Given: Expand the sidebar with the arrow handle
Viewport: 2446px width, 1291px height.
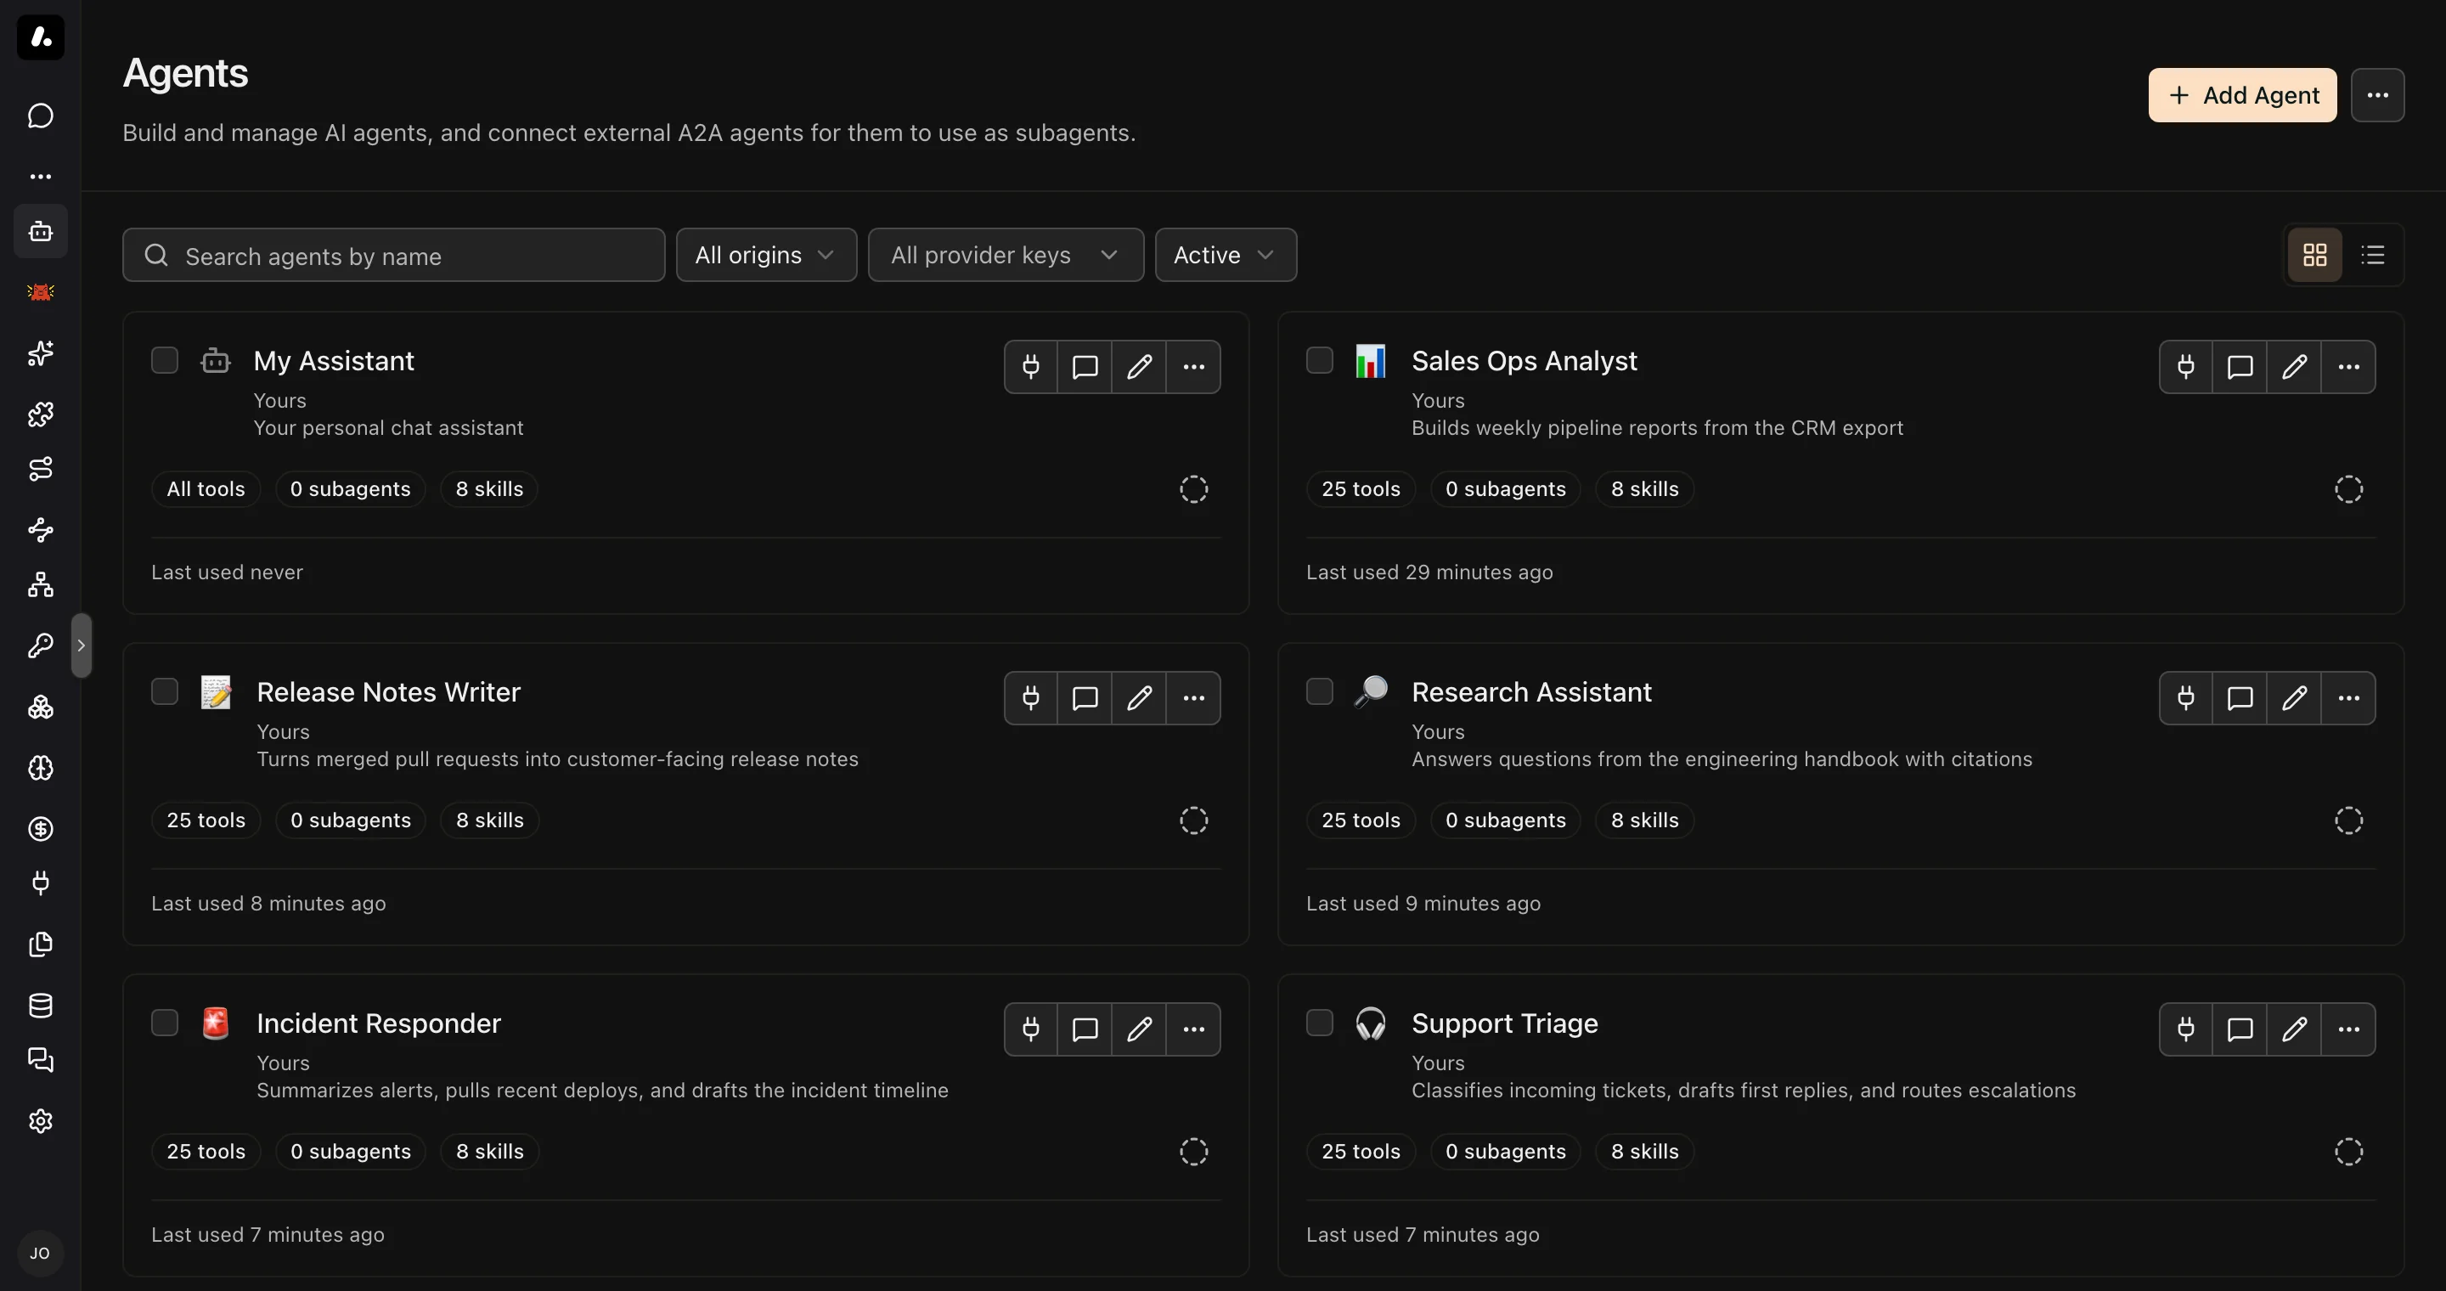Looking at the screenshot, I should (82, 645).
